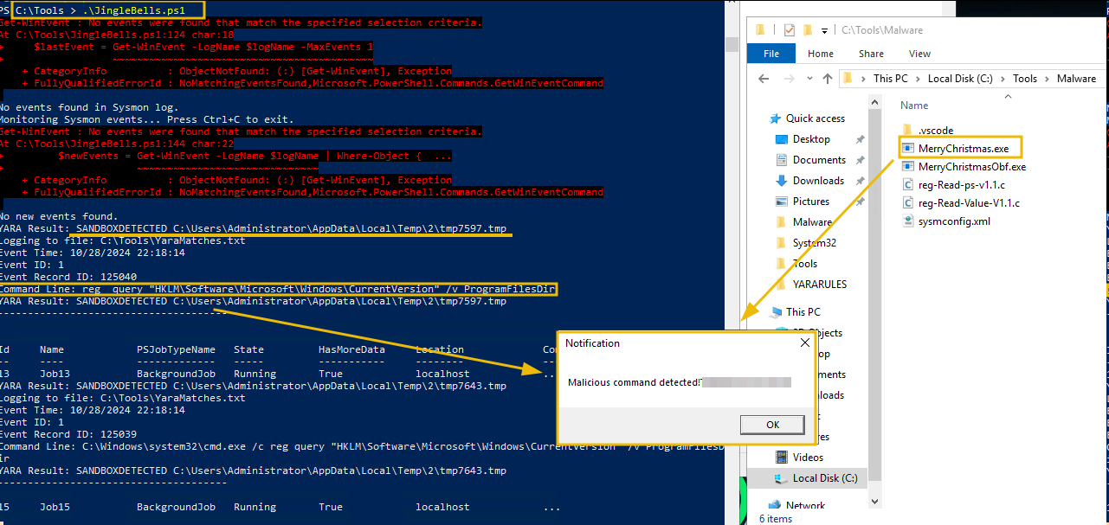Click pin icon next to Documents
The width and height of the screenshot is (1109, 525).
[x=860, y=160]
